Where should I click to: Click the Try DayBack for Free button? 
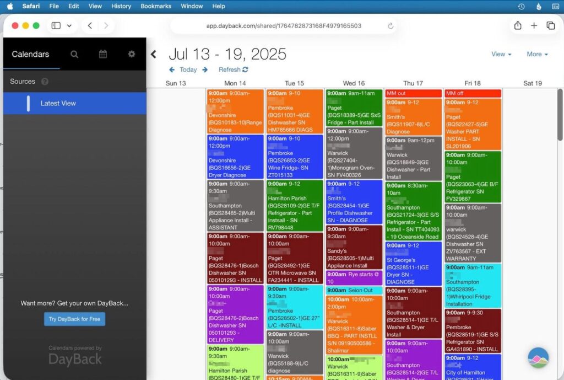click(74, 319)
